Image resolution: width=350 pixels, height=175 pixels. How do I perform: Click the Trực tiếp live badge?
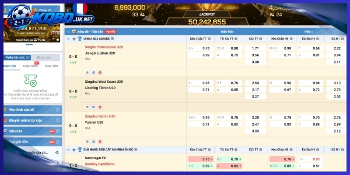pos(110,31)
